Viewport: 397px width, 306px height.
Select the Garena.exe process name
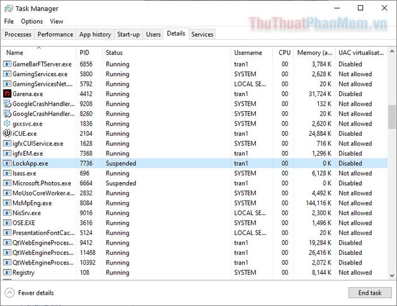point(28,94)
